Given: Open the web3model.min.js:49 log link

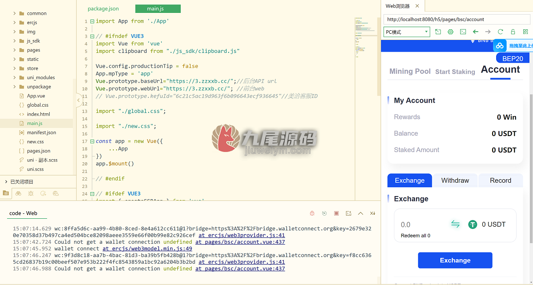Looking at the screenshot, I should [x=147, y=249].
